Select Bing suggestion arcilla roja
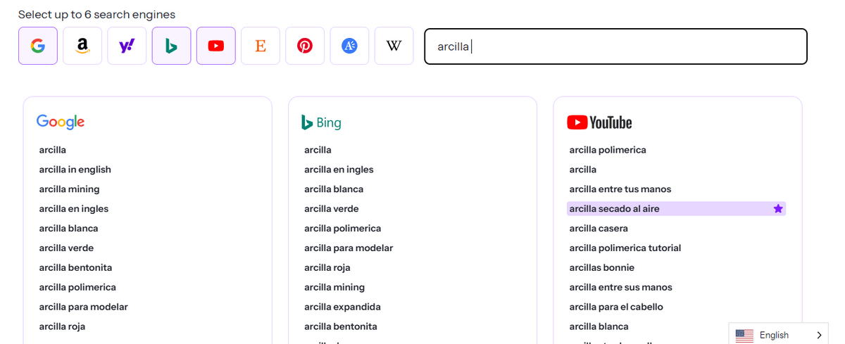Image resolution: width=845 pixels, height=344 pixels. pos(327,268)
